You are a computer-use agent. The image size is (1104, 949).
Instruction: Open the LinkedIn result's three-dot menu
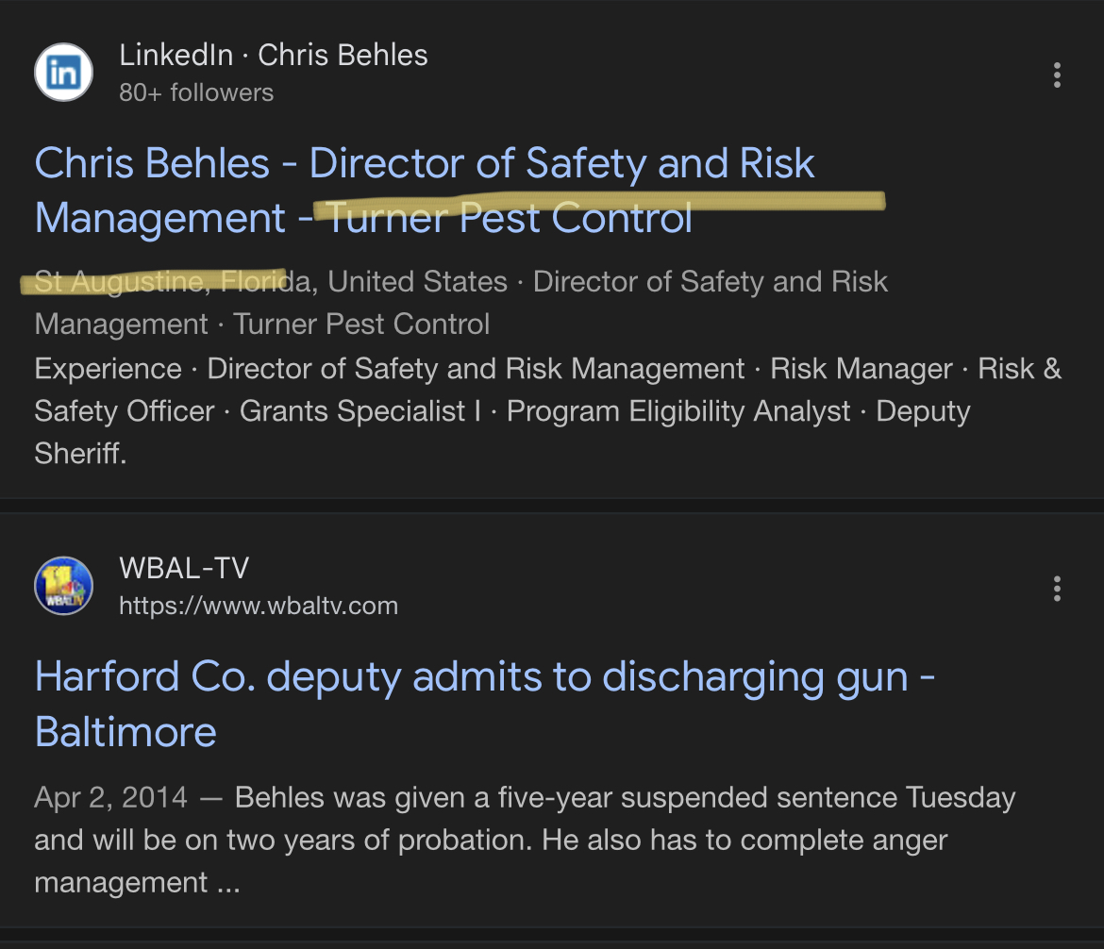tap(1057, 75)
